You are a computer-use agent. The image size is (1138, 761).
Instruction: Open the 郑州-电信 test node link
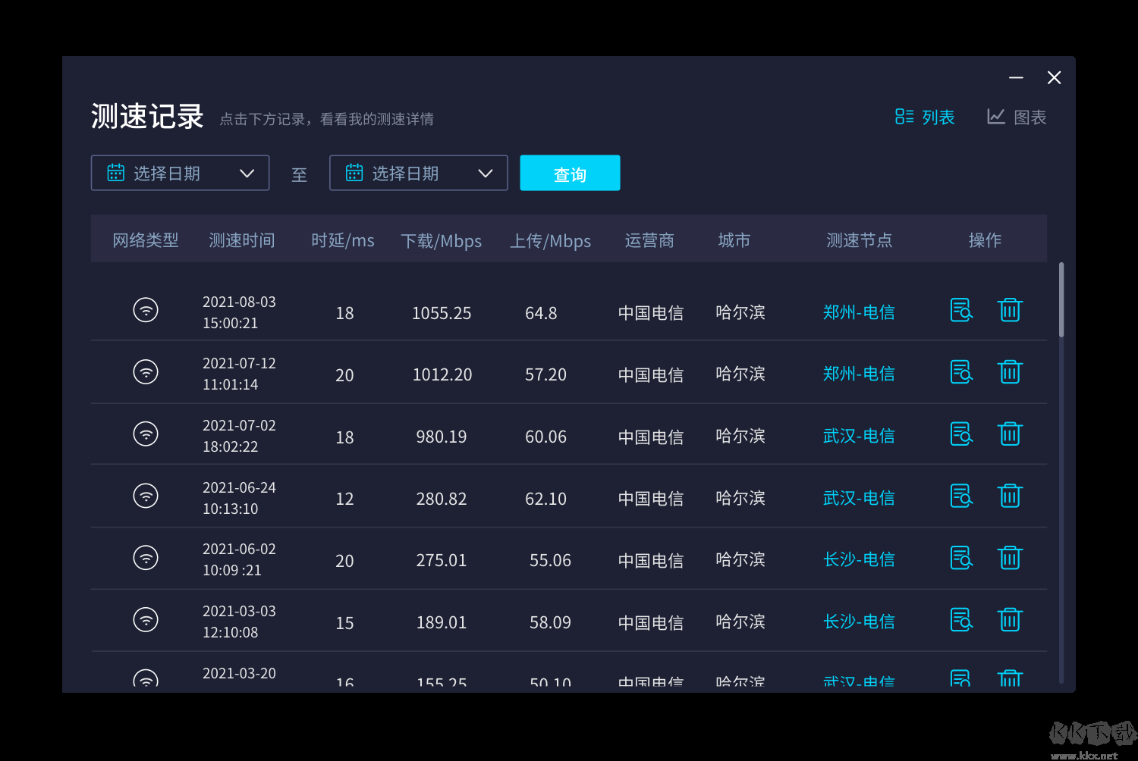(x=858, y=312)
